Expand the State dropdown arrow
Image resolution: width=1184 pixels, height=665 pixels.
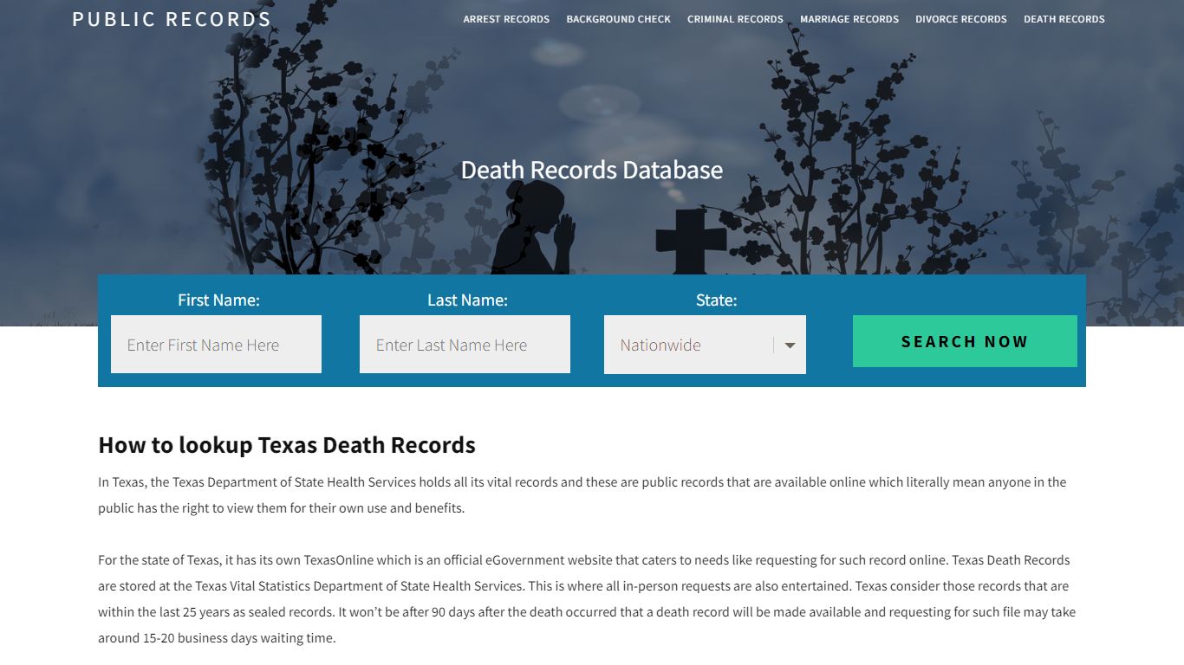(790, 345)
